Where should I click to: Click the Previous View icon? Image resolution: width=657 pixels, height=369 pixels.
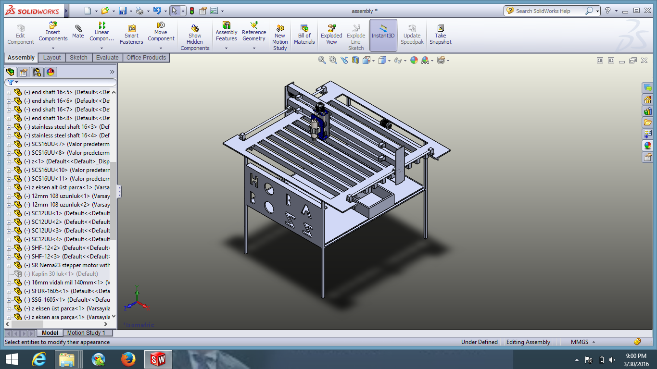pos(344,60)
